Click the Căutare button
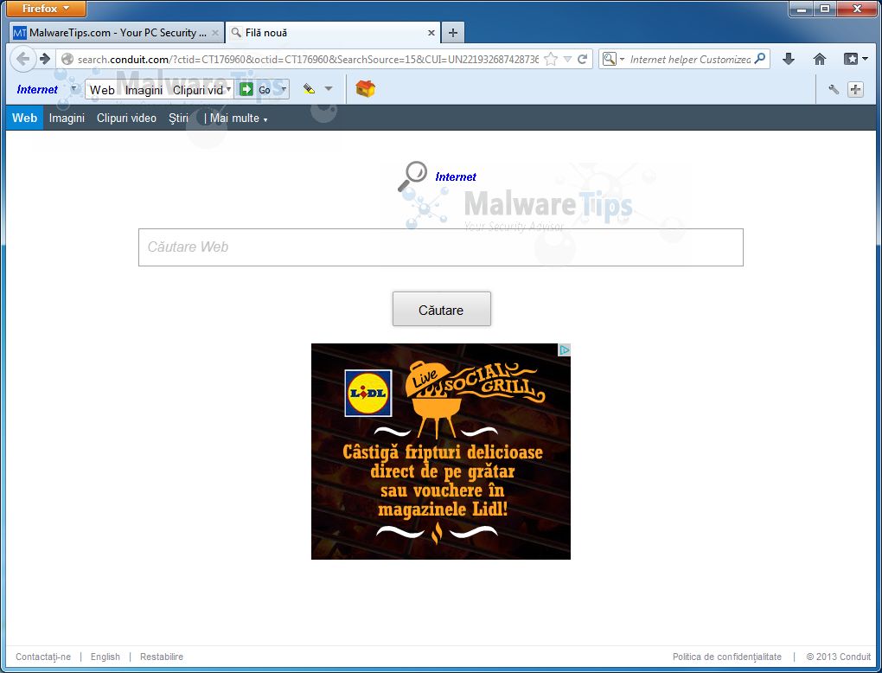The width and height of the screenshot is (882, 673). (x=442, y=309)
